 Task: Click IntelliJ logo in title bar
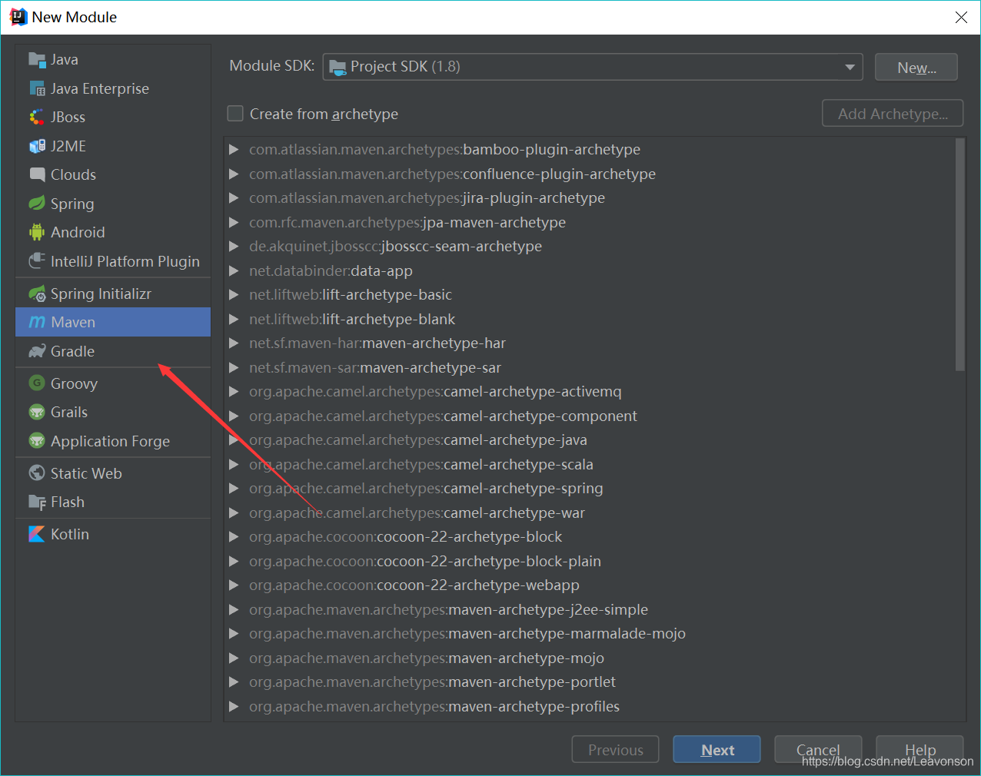tap(18, 17)
